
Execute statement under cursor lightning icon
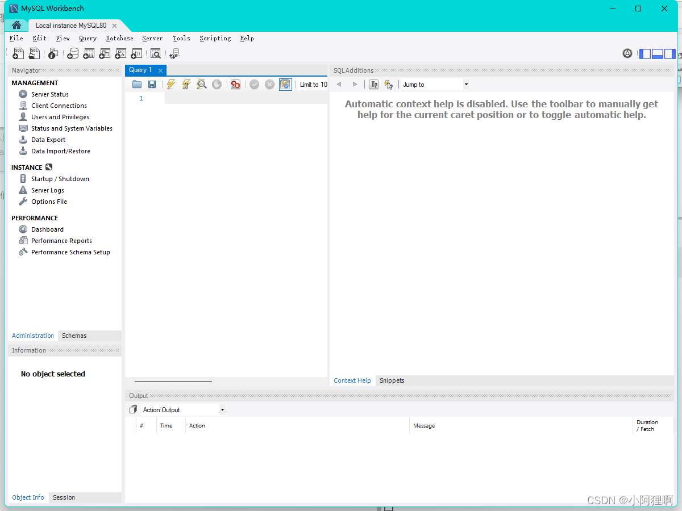(x=186, y=85)
